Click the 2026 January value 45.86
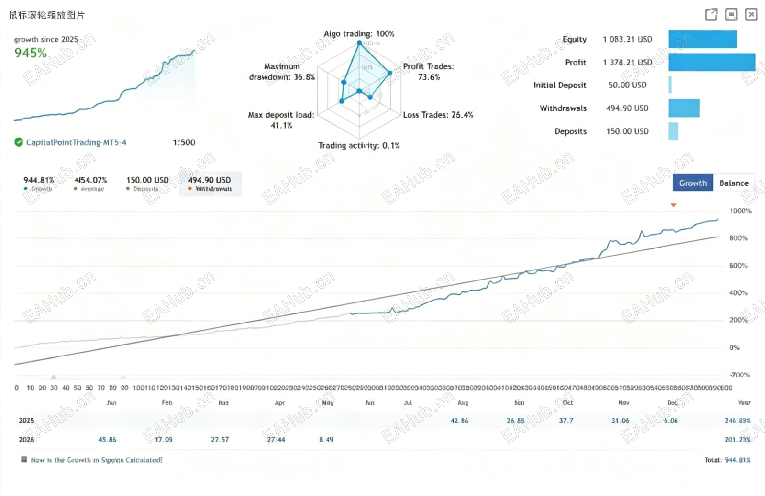The width and height of the screenshot is (765, 496). pyautogui.click(x=107, y=439)
